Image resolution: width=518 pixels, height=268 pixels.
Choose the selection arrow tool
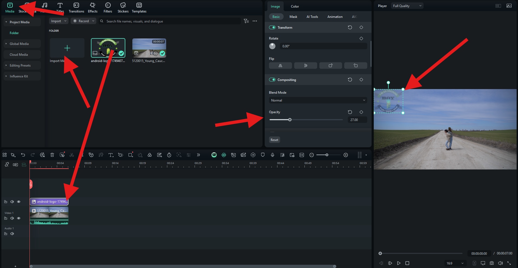click(13, 155)
